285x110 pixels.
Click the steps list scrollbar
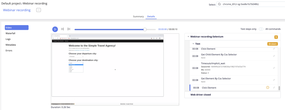(279, 88)
